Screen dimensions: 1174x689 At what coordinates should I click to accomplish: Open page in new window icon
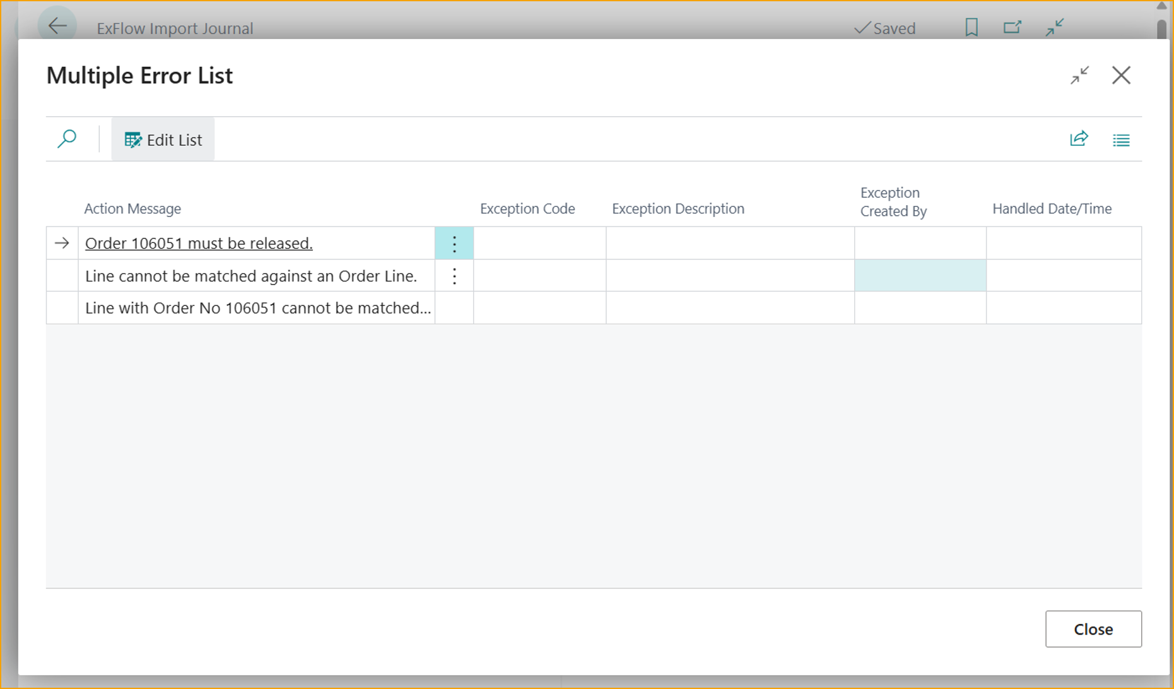(x=1012, y=28)
